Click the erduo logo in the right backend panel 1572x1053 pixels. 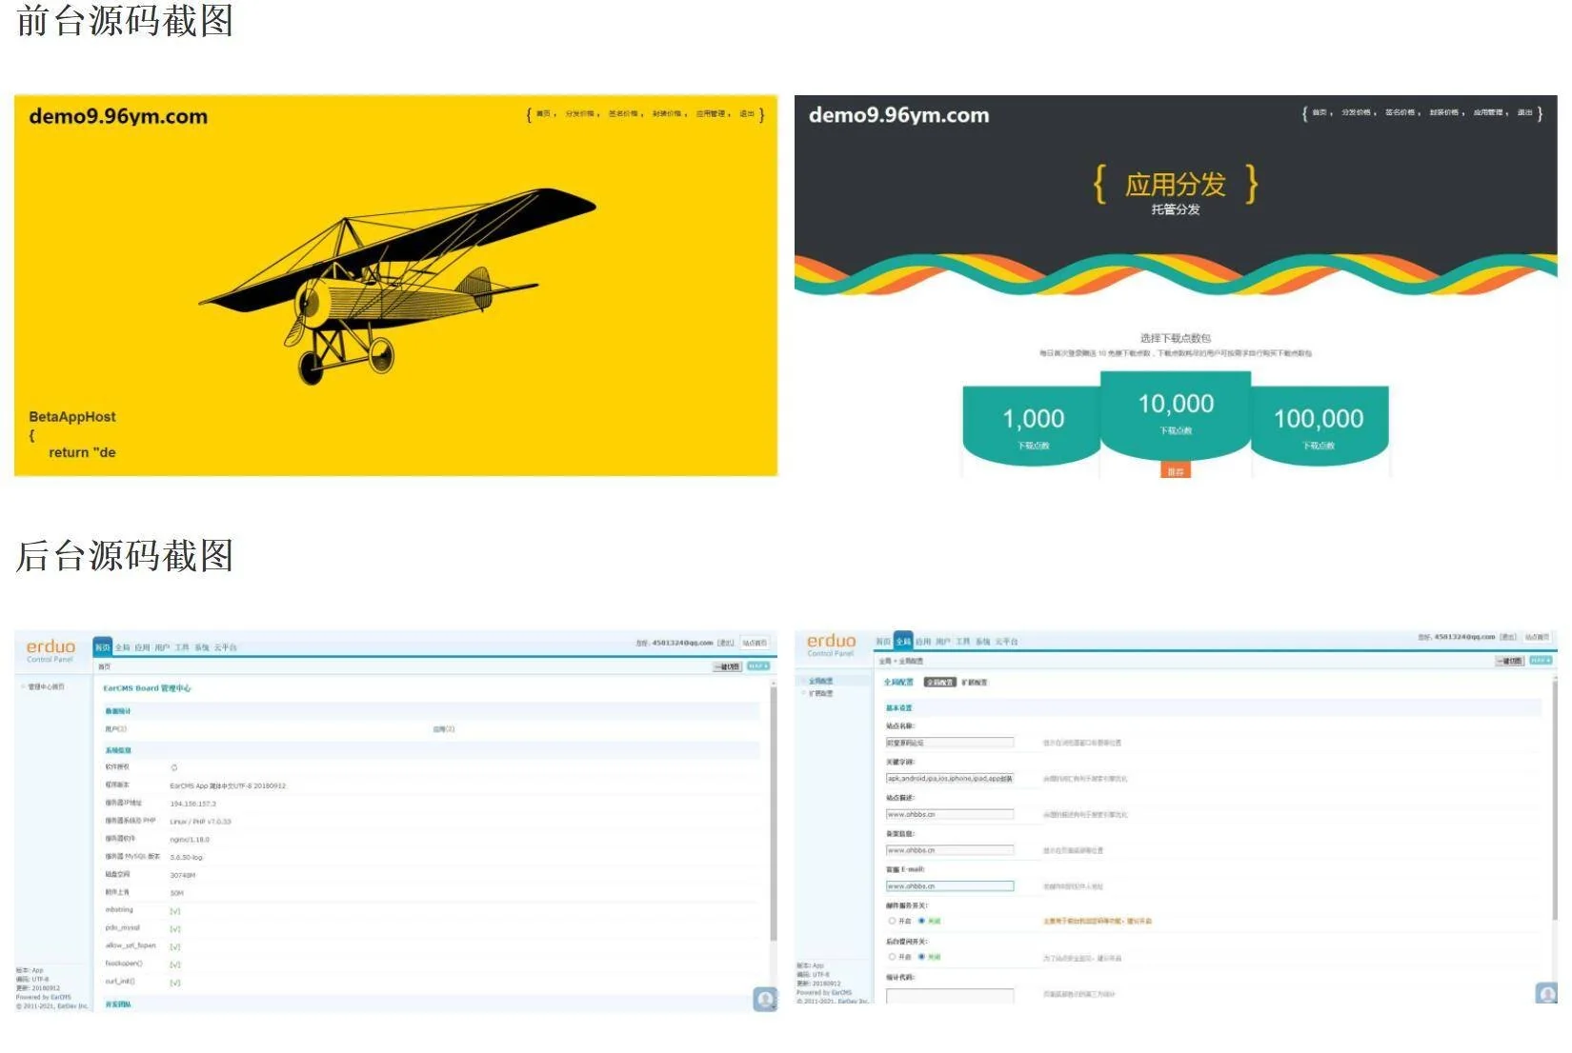(x=831, y=643)
